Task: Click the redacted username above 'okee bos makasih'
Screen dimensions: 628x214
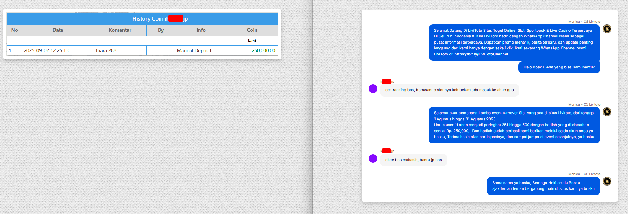Action: [387, 151]
